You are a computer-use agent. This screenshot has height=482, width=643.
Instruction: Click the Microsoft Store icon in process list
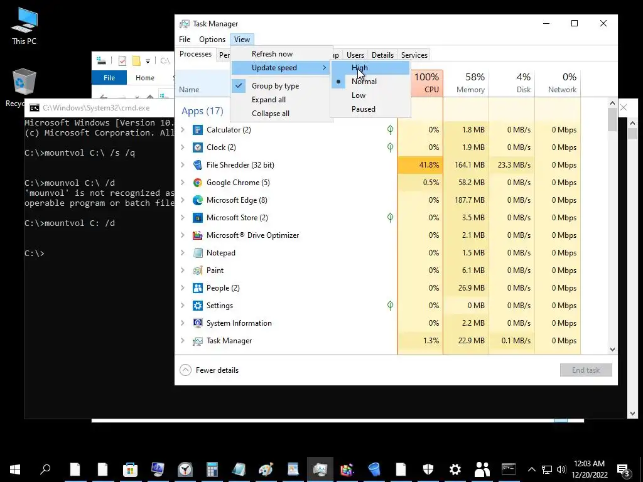(x=198, y=218)
